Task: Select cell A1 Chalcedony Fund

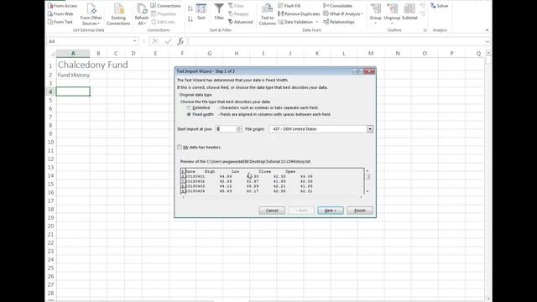Action: click(73, 65)
